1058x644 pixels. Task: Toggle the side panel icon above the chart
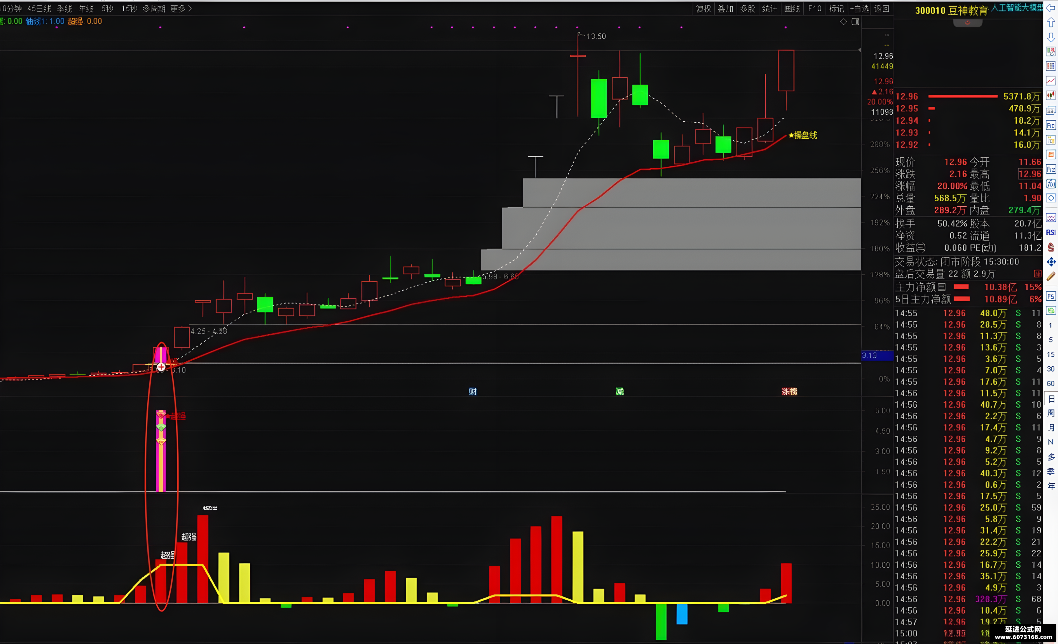[x=855, y=21]
